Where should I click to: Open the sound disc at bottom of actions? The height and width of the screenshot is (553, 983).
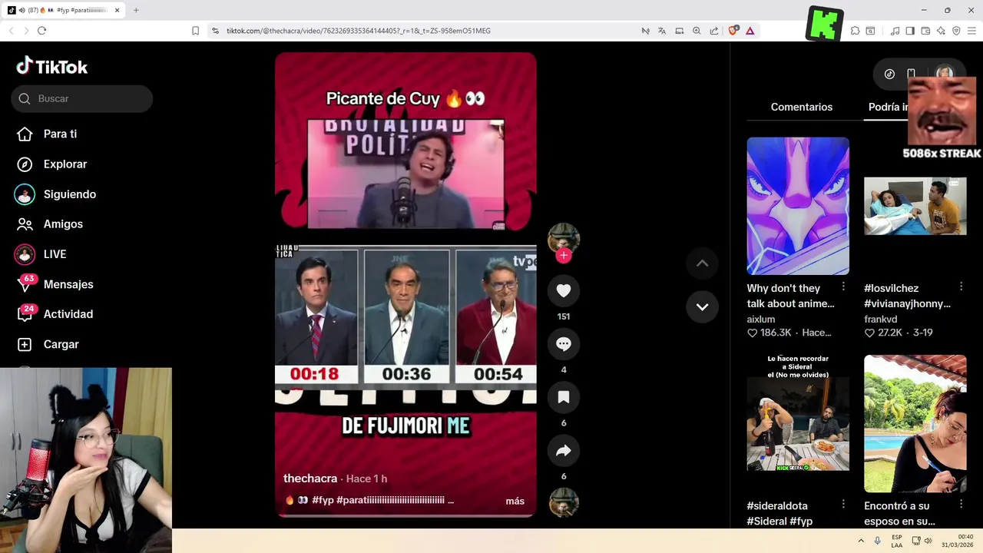pyautogui.click(x=564, y=503)
